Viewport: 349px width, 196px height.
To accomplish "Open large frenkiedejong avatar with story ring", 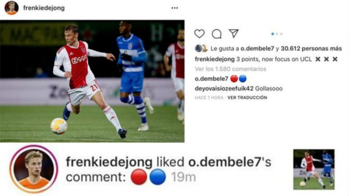I will tap(34, 169).
